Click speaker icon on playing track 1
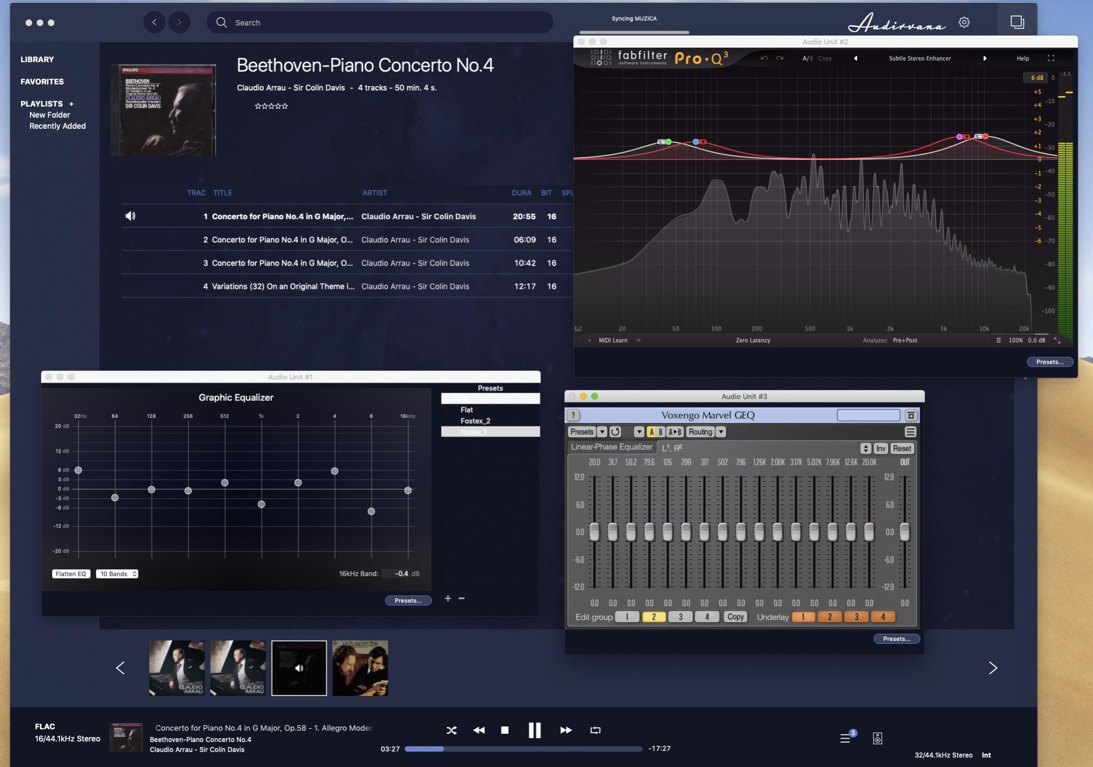This screenshot has height=767, width=1093. (x=131, y=216)
